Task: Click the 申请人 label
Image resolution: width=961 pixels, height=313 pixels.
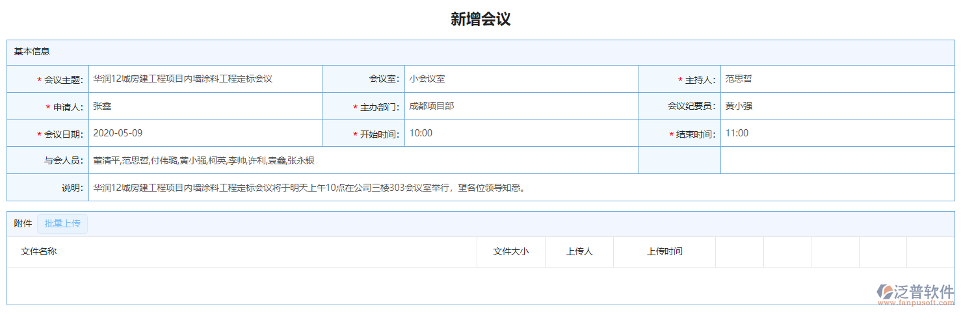Action: (68, 107)
